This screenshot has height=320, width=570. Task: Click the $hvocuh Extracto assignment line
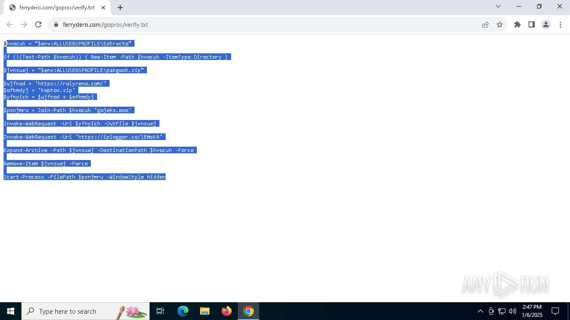point(69,44)
